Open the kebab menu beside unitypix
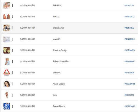This screenshot has height=112, width=138. 12,73
